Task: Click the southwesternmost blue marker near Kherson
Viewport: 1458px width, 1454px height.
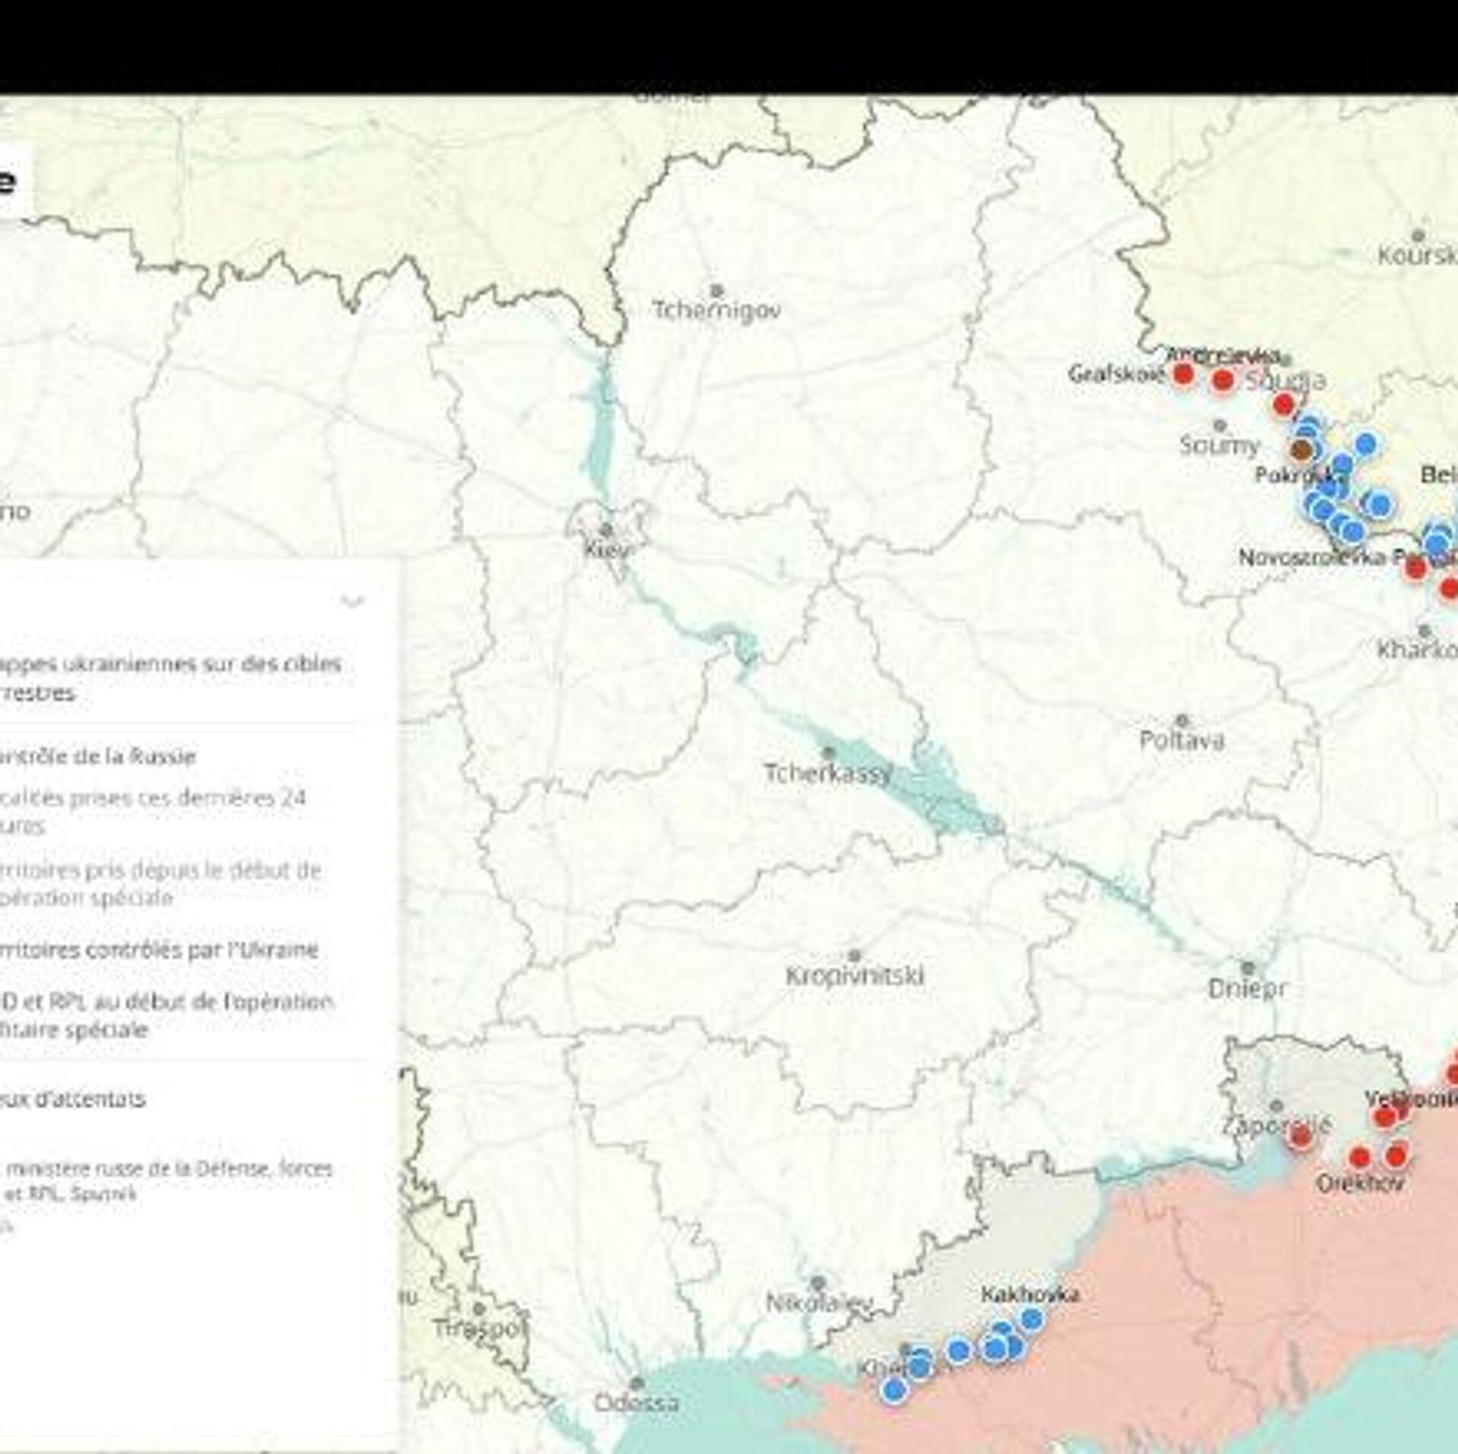Action: [x=895, y=1390]
